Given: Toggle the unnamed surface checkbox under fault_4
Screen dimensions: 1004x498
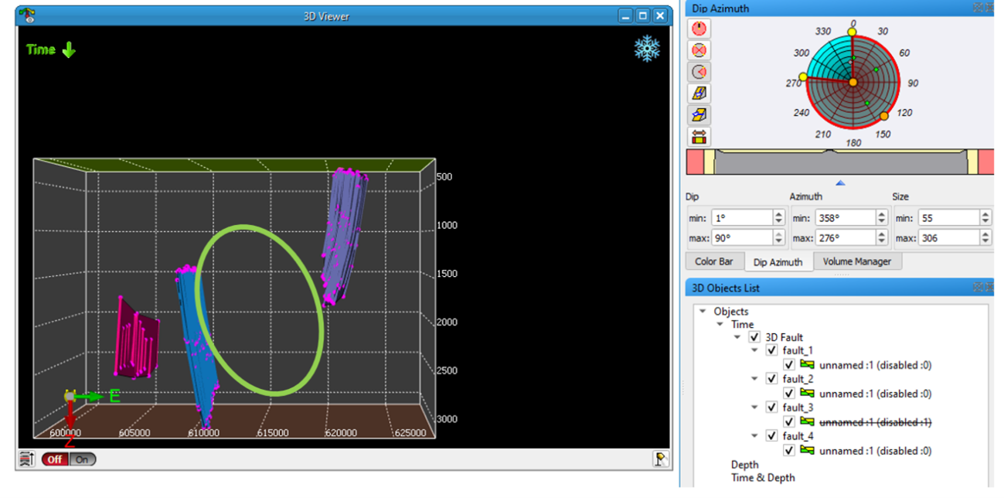Looking at the screenshot, I should 789,451.
